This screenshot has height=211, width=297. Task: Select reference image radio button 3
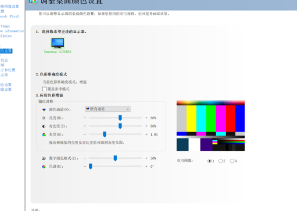(232, 161)
